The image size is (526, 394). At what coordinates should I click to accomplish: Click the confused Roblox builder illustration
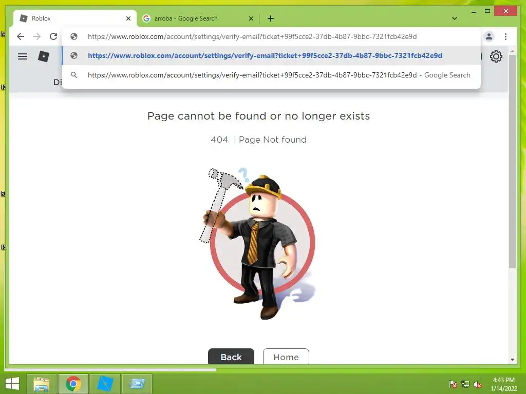click(258, 244)
